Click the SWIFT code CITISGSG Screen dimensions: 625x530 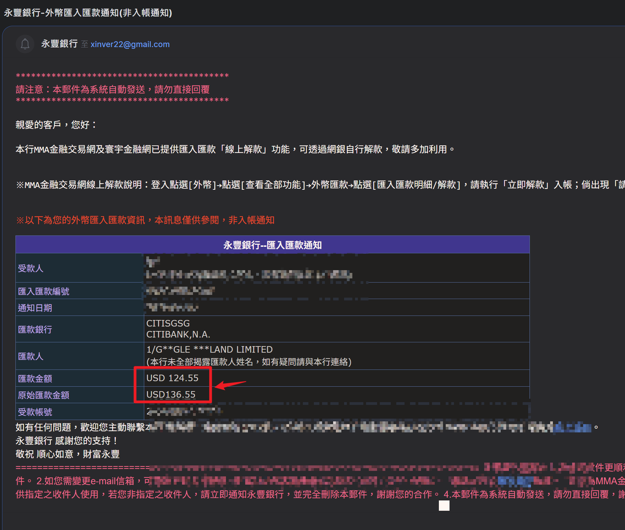[x=168, y=323]
